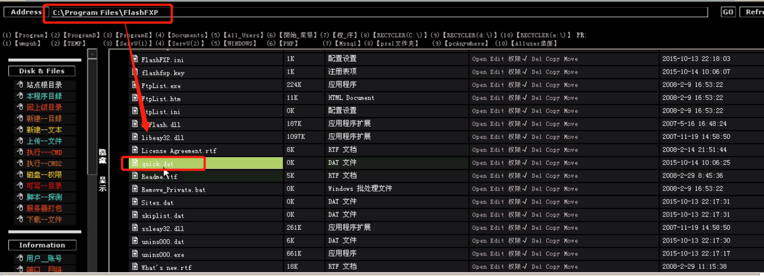Click the Information section header
The height and width of the screenshot is (276, 764).
[42, 245]
